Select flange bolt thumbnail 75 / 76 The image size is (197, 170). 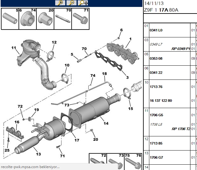tap(133, 162)
